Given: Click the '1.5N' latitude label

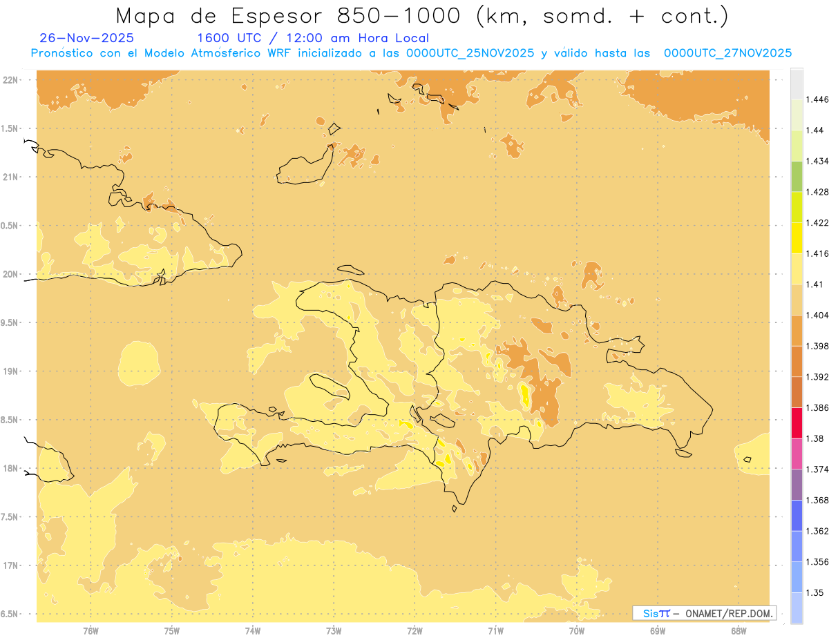Looking at the screenshot, I should click(11, 128).
